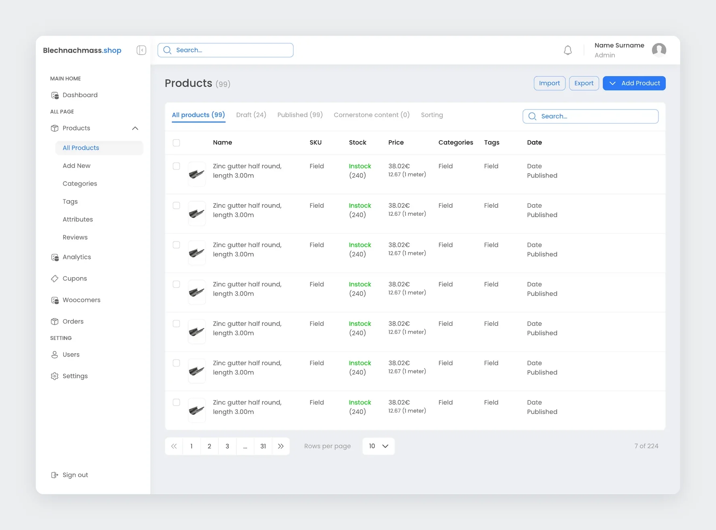Open Categories in the sidebar
This screenshot has width=716, height=530.
click(x=80, y=184)
